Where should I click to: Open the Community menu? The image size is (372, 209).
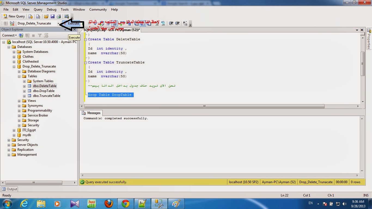pyautogui.click(x=98, y=9)
